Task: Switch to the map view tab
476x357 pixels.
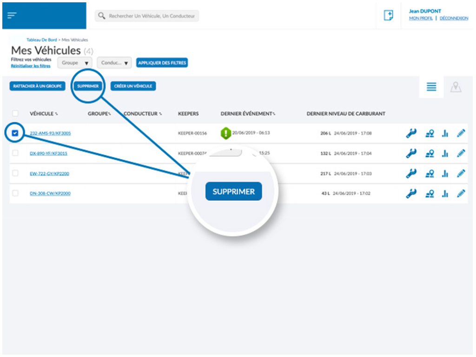Action: [x=456, y=87]
